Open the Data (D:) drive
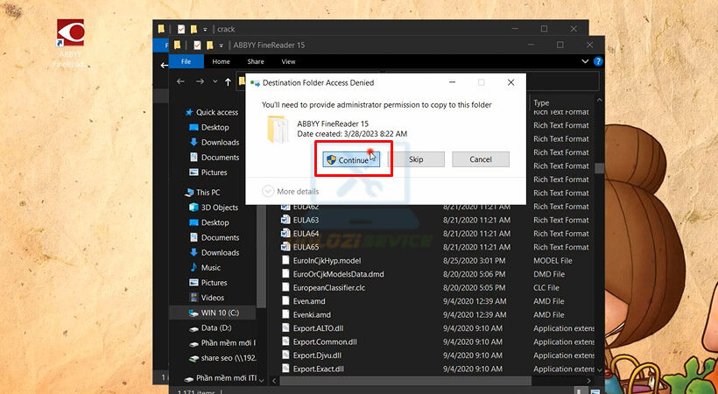718x394 pixels. pyautogui.click(x=217, y=327)
